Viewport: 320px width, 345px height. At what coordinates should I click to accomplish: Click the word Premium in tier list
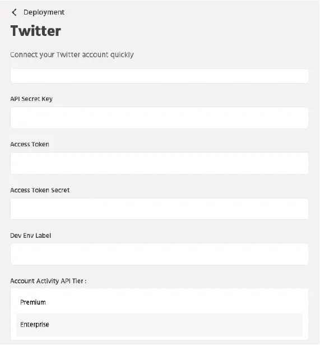(x=33, y=302)
